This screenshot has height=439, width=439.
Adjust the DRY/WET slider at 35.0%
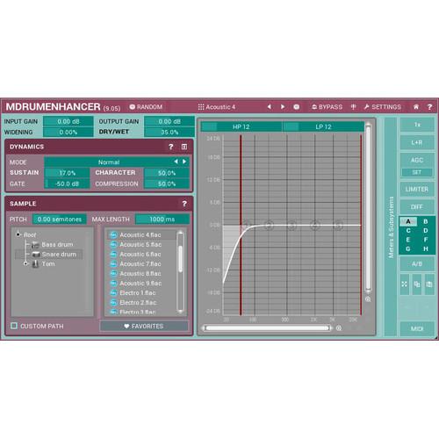coord(169,132)
